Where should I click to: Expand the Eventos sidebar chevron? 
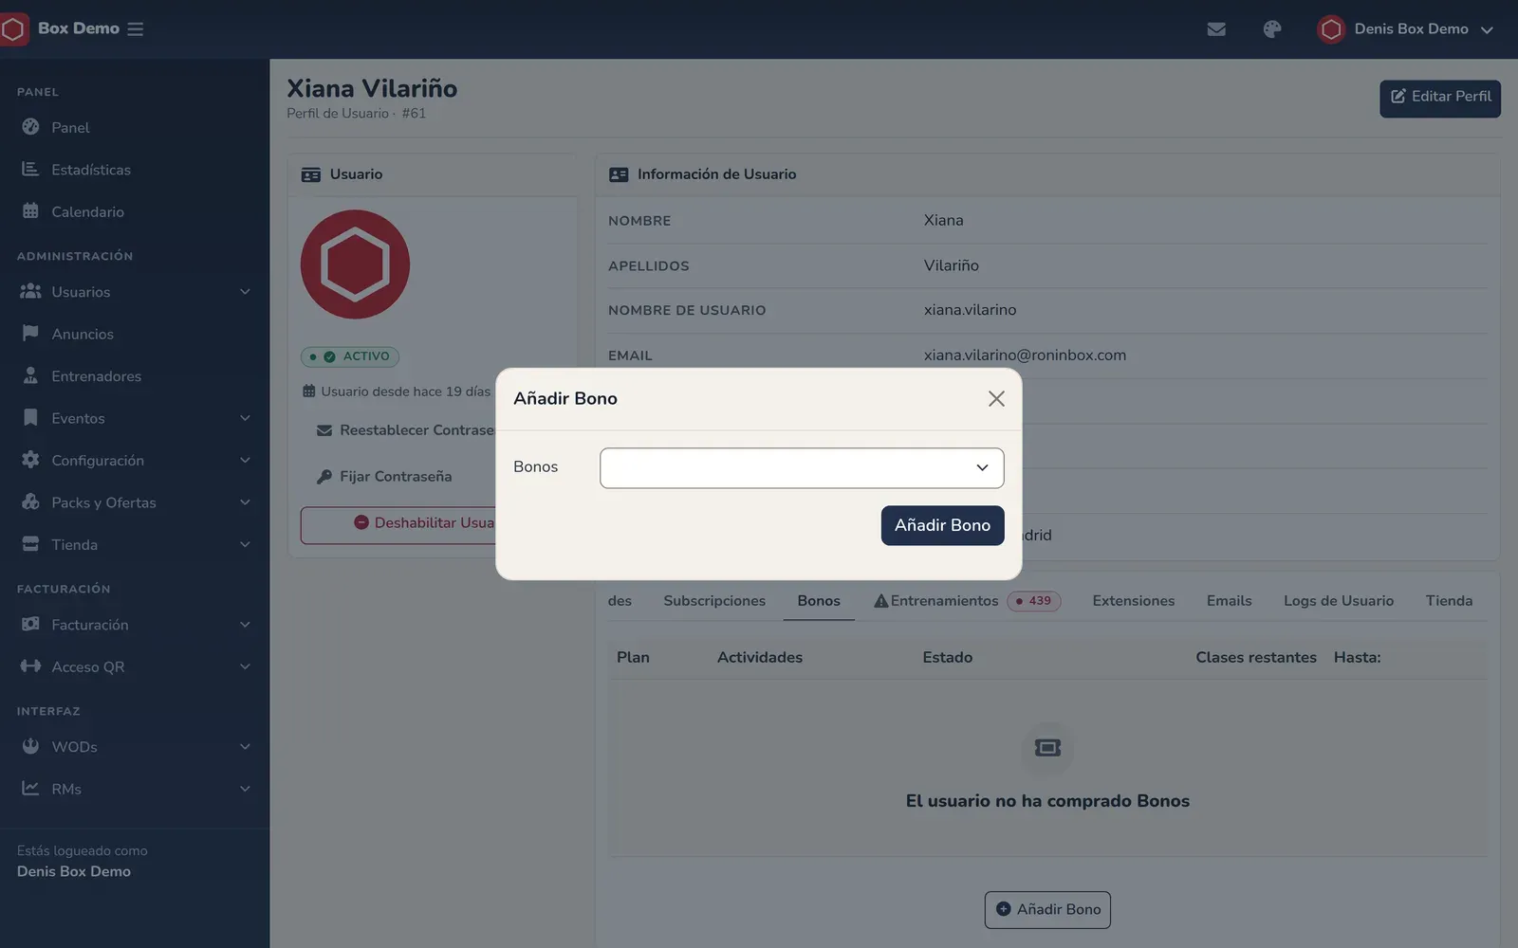click(245, 418)
